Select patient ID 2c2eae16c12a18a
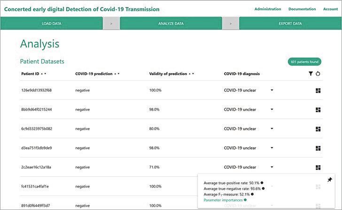 tap(36, 167)
